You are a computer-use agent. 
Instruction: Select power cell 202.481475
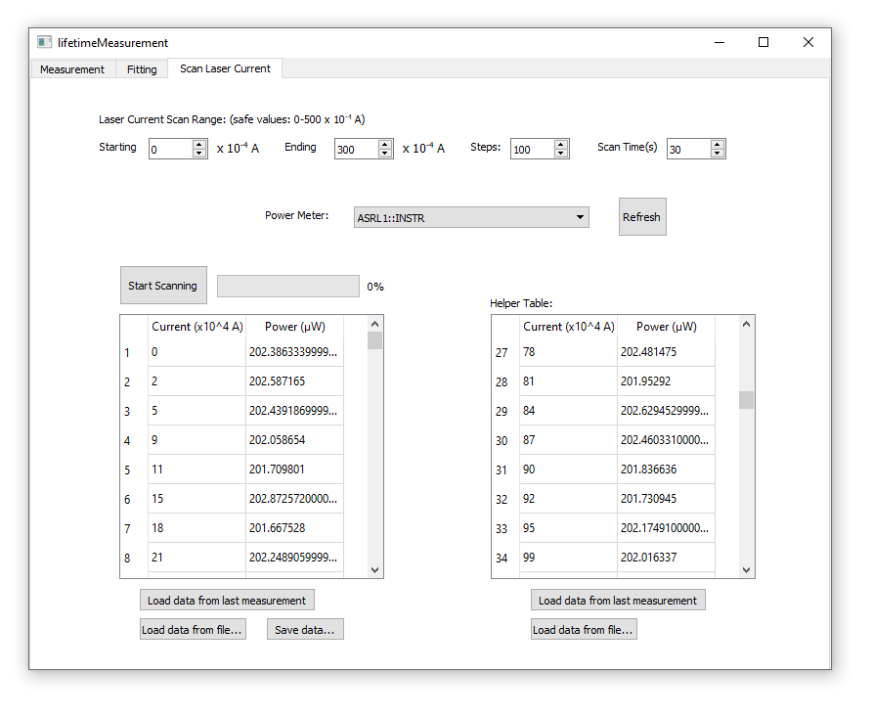tap(666, 352)
